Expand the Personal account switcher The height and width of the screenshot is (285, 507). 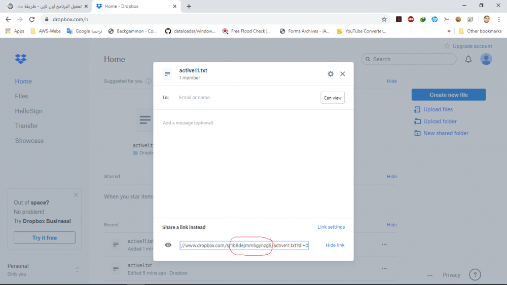[77, 269]
